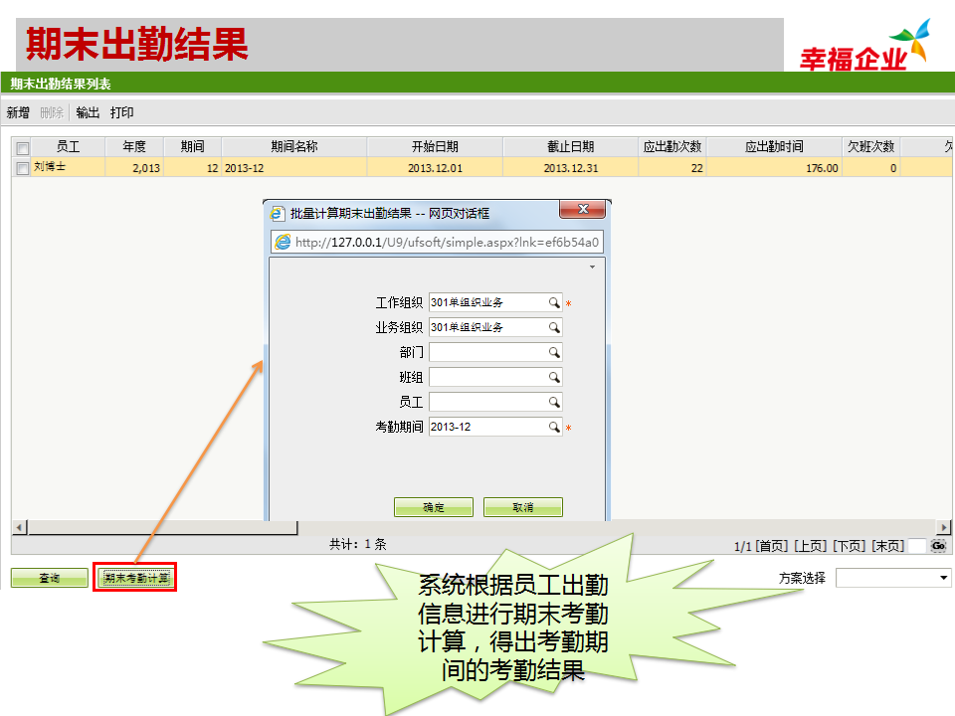Click the 新增 toolbar item

16,112
